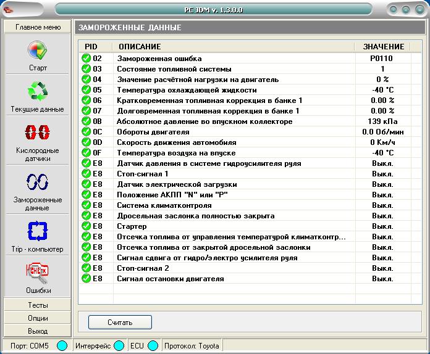Viewport: 430px width, 354px height.
Task: Toggle checkmark beside Стартер row
Action: point(86,226)
